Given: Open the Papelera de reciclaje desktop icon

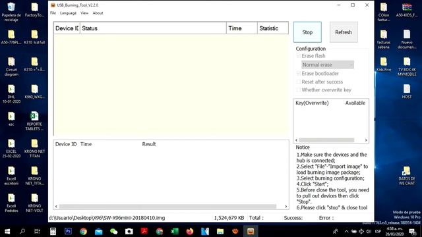Looking at the screenshot, I should (x=11, y=12).
